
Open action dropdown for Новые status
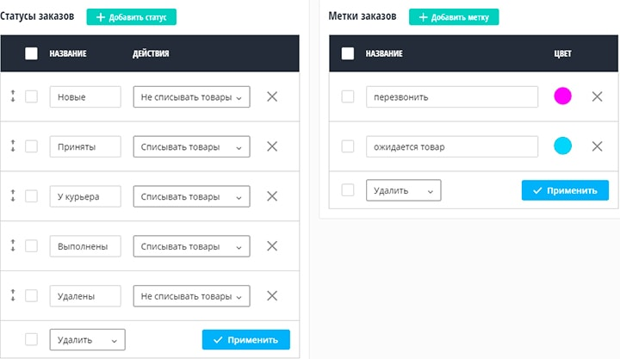191,97
